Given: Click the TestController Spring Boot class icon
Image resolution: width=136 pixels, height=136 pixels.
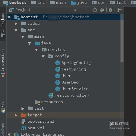Looking at the screenshot, I should [51, 95].
